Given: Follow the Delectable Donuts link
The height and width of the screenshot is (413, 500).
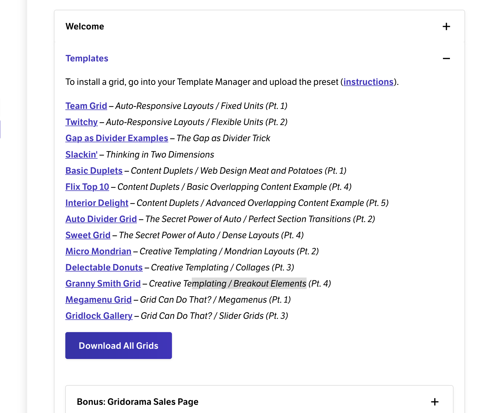Looking at the screenshot, I should click(x=104, y=267).
